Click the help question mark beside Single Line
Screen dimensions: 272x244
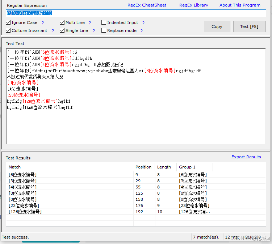tap(94, 31)
